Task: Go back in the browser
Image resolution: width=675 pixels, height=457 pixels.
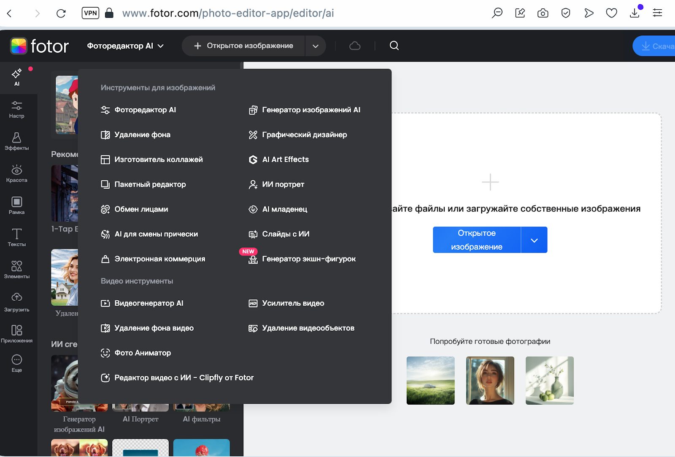Action: [9, 13]
